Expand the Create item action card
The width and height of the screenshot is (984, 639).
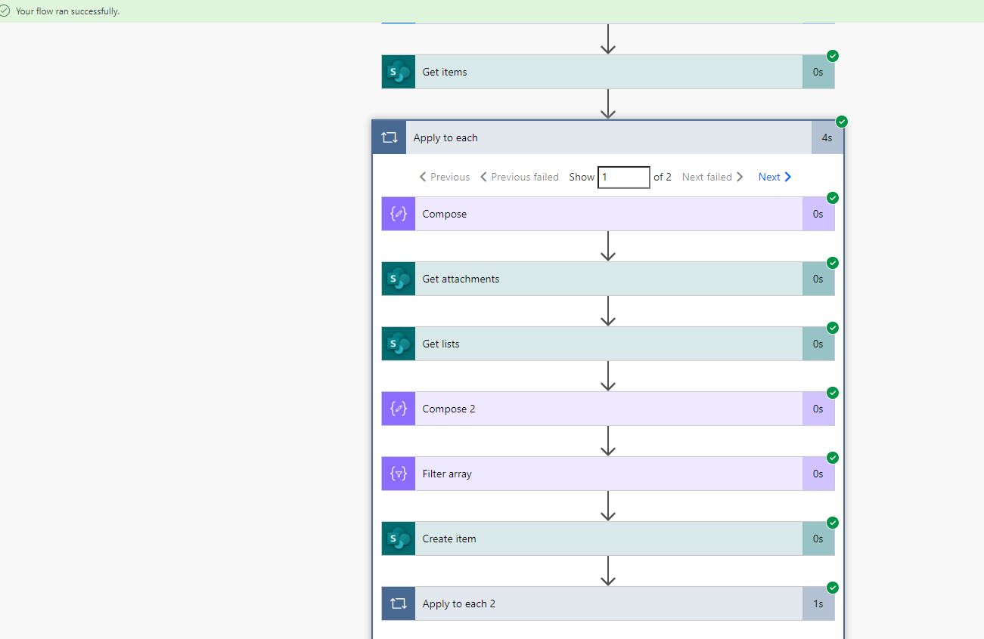(608, 539)
